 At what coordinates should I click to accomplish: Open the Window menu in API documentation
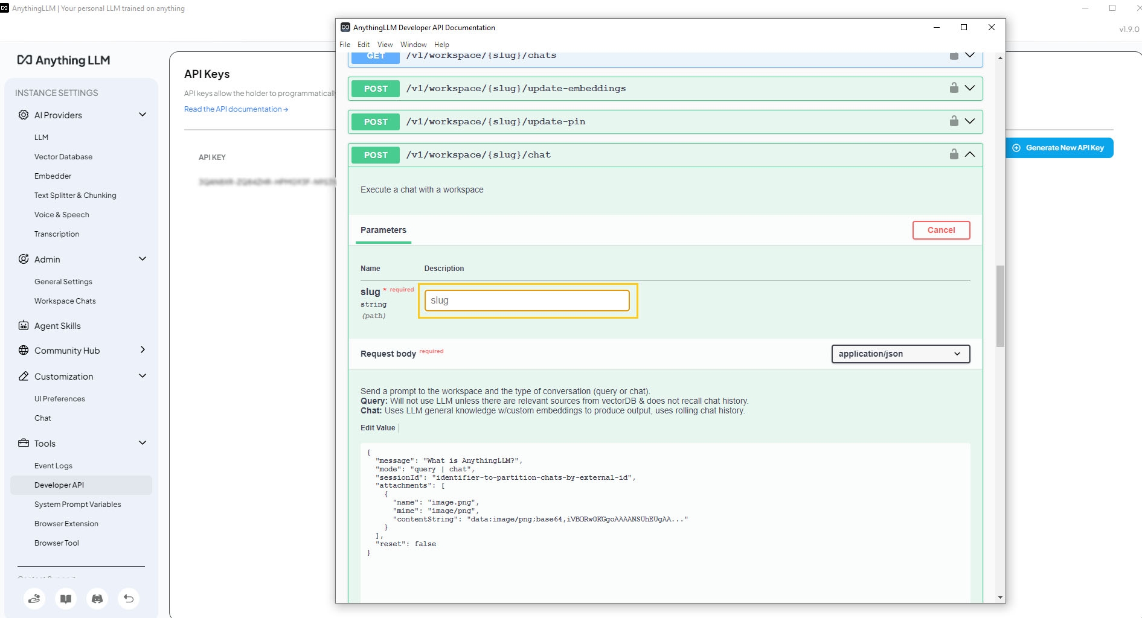click(413, 44)
